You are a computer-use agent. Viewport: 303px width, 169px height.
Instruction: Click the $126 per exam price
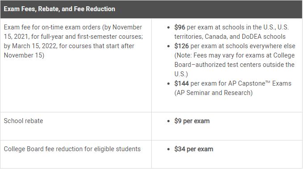click(x=182, y=46)
